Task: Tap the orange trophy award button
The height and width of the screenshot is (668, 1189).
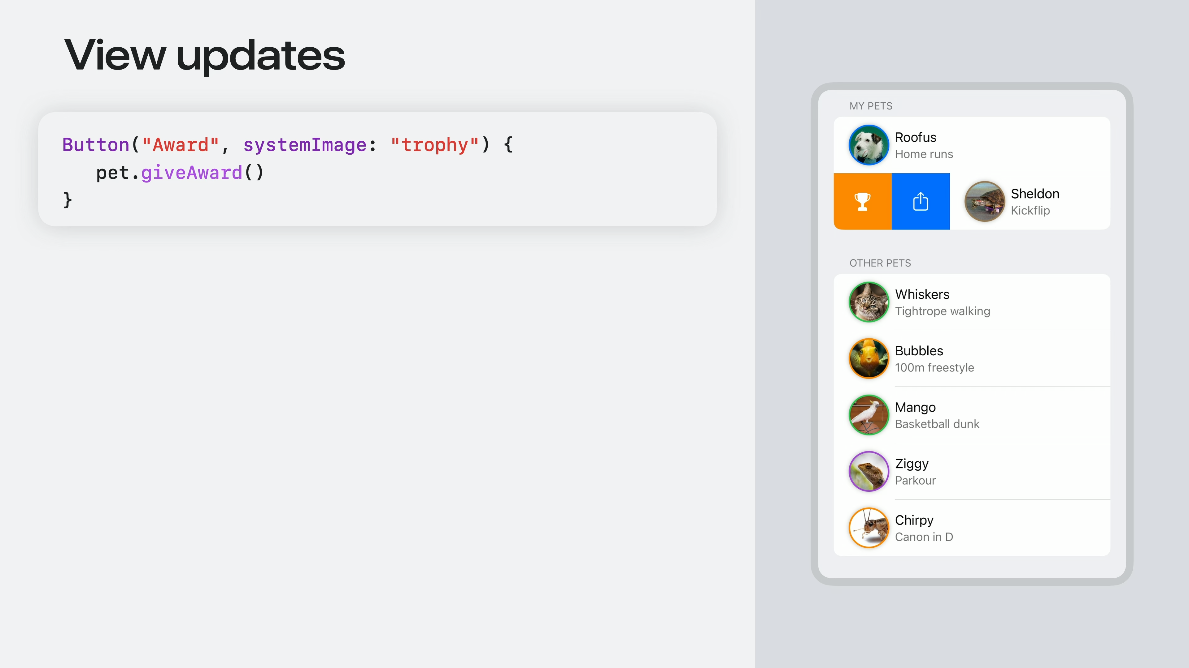Action: (x=862, y=201)
